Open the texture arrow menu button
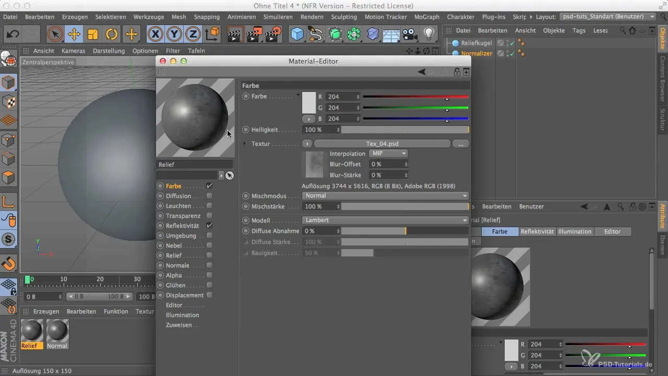This screenshot has width=668, height=376. tap(307, 144)
